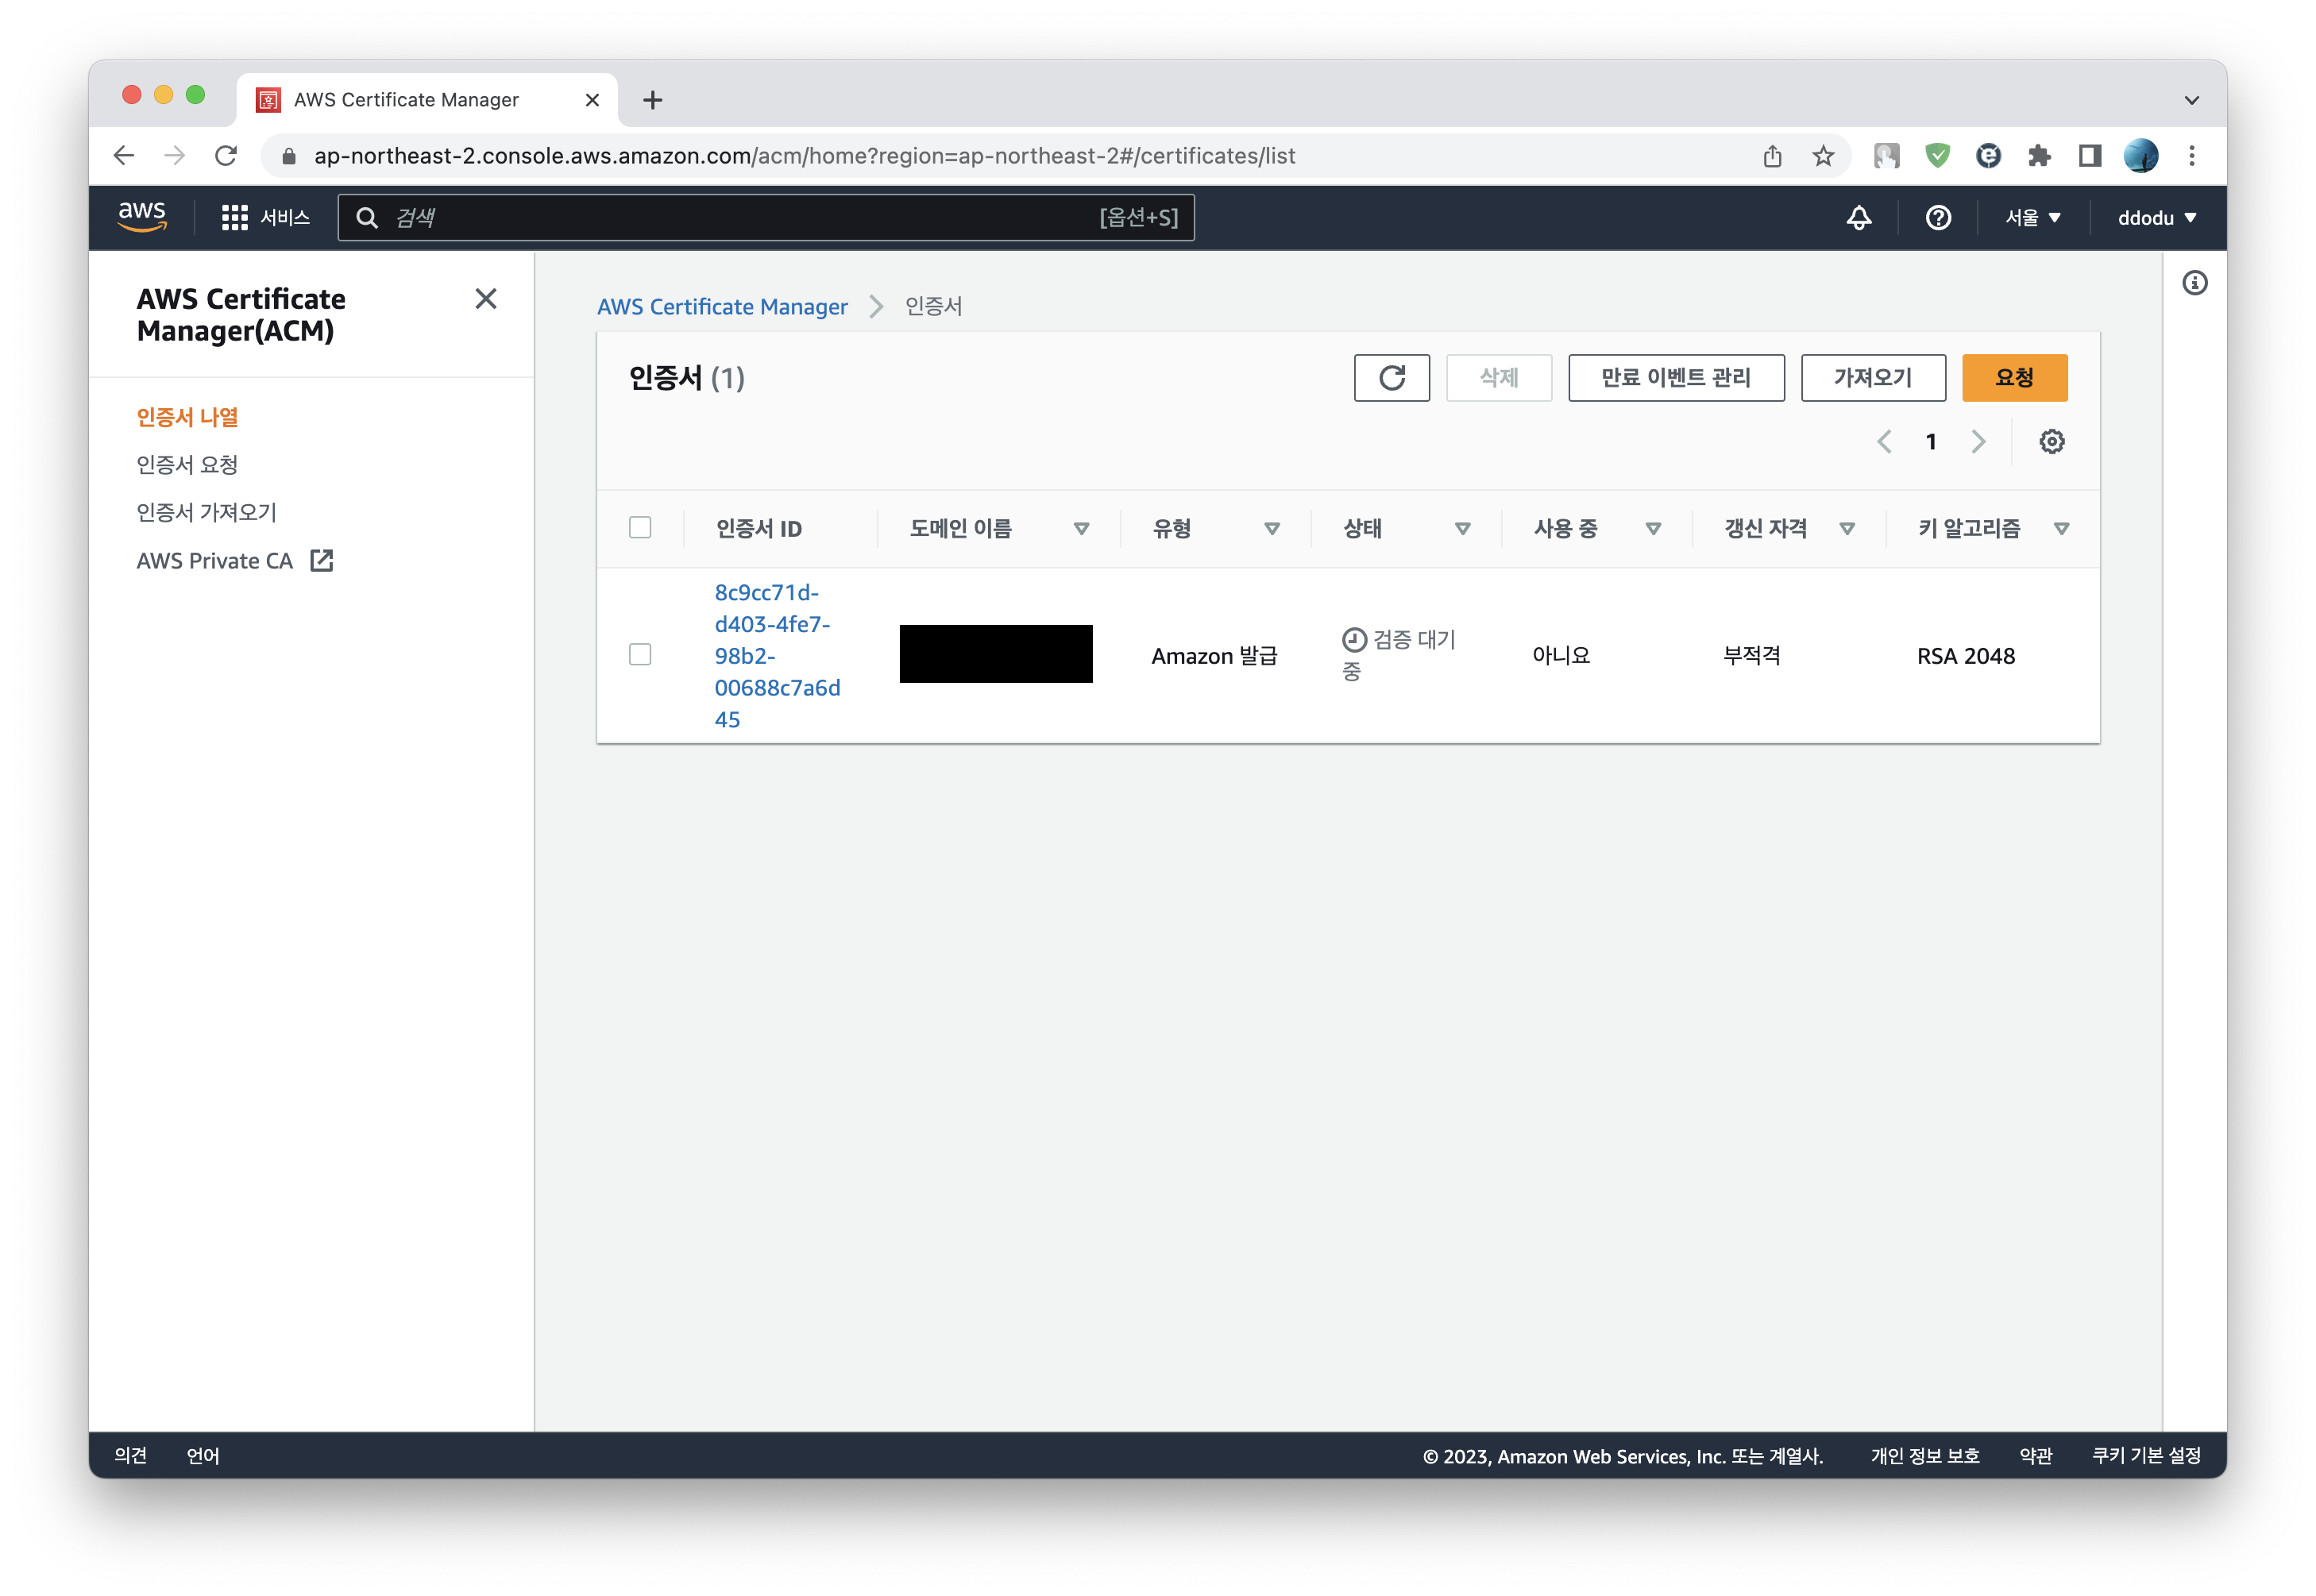The width and height of the screenshot is (2316, 1596).
Task: Click the share icon in address bar
Action: [x=1772, y=156]
